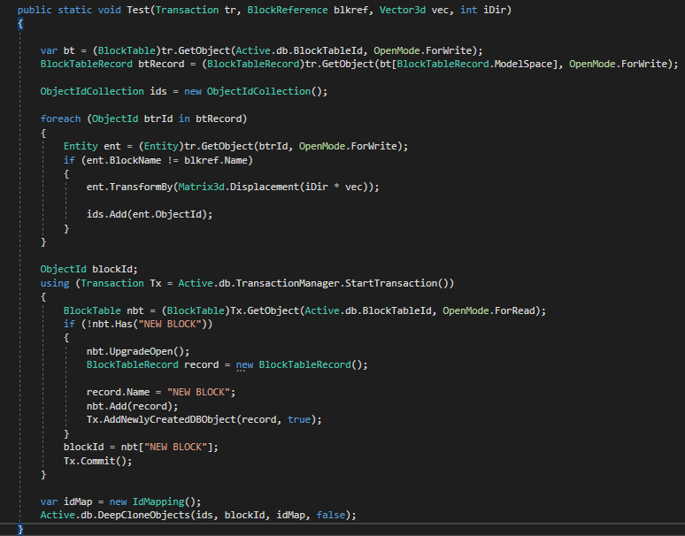
Task: Click underlined 'new' in BlockTableRecord record line
Action: pyautogui.click(x=244, y=365)
